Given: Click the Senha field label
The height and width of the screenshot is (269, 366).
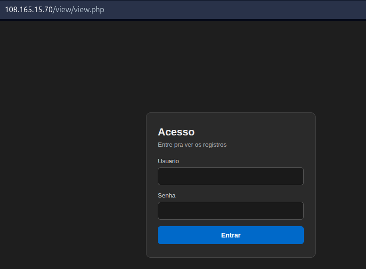Looking at the screenshot, I should [166, 195].
